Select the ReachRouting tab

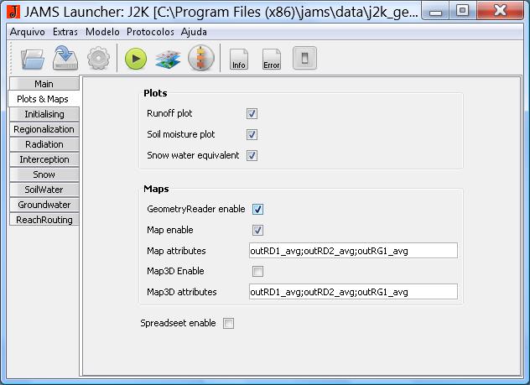[44, 220]
